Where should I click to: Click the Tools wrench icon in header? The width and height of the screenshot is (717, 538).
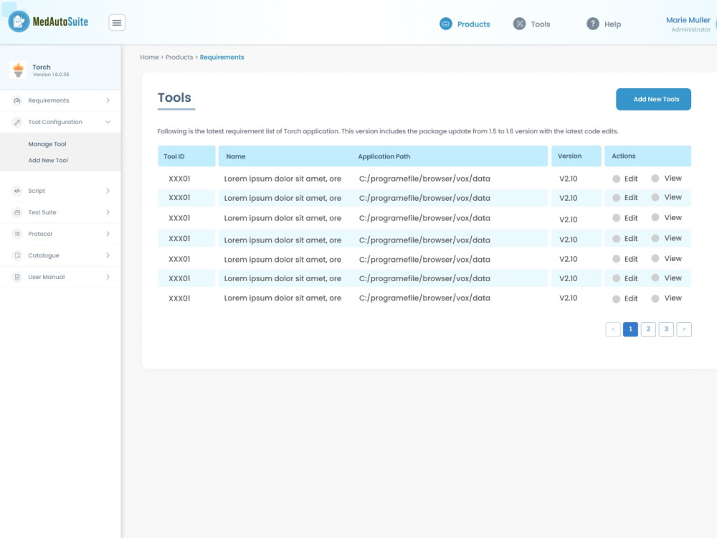point(519,24)
